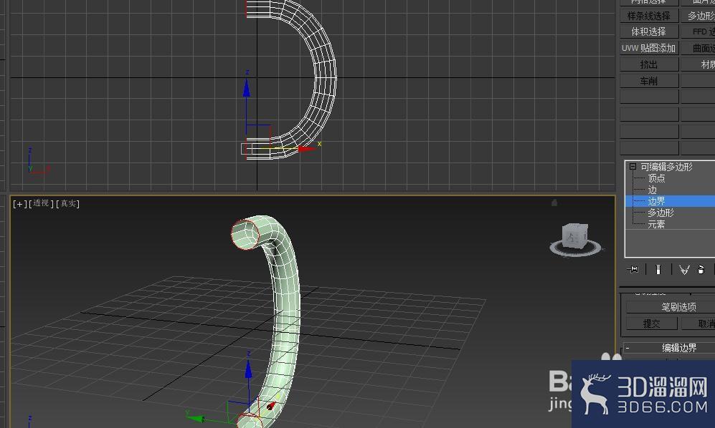
Task: Click the 车削 modifier button
Action: point(649,81)
